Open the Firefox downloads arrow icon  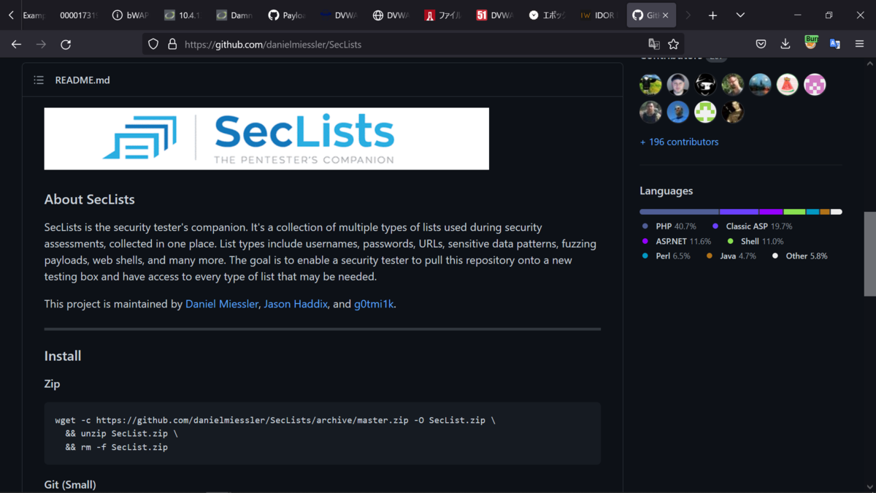pyautogui.click(x=785, y=45)
